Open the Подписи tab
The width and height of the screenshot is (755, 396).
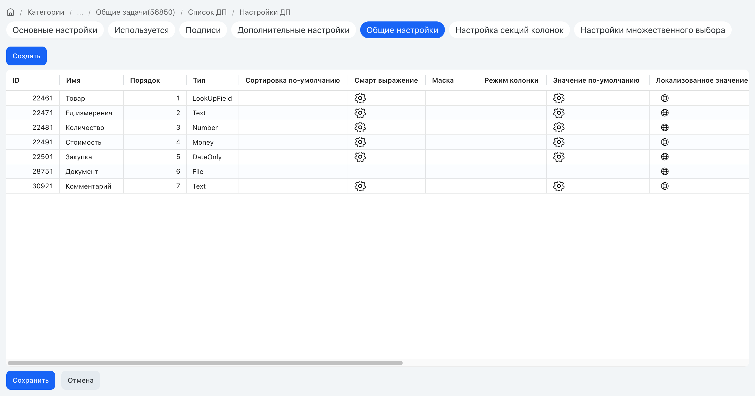tap(203, 30)
